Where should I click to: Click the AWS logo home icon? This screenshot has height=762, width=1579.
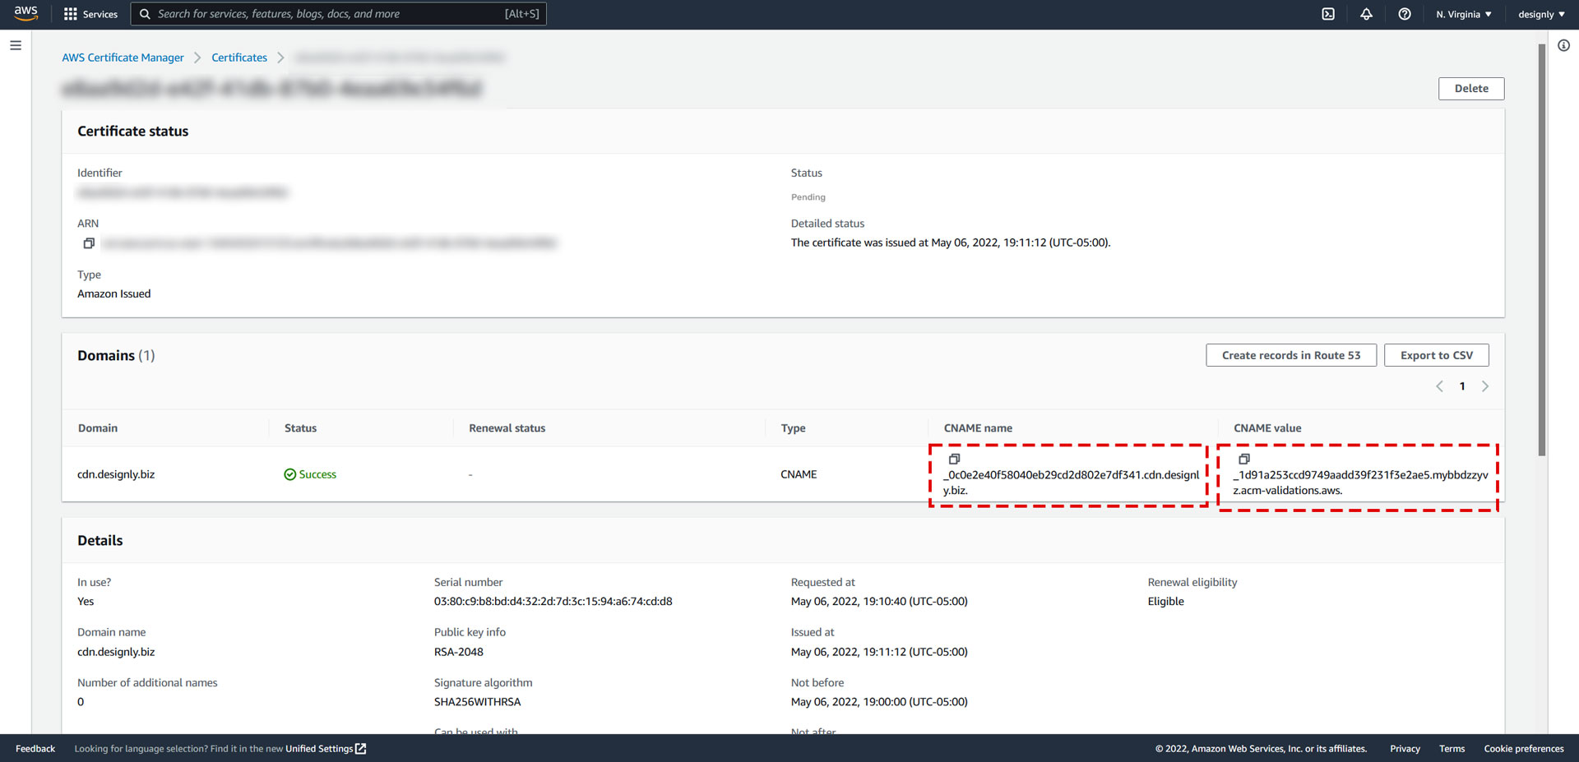(x=25, y=14)
